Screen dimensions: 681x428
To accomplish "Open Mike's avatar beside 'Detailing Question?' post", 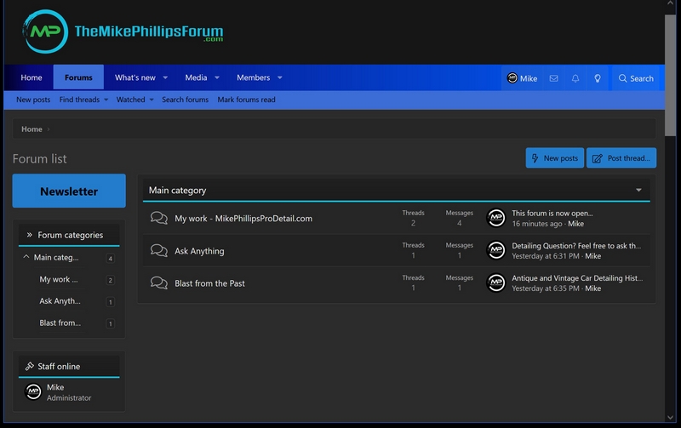I will 496,250.
